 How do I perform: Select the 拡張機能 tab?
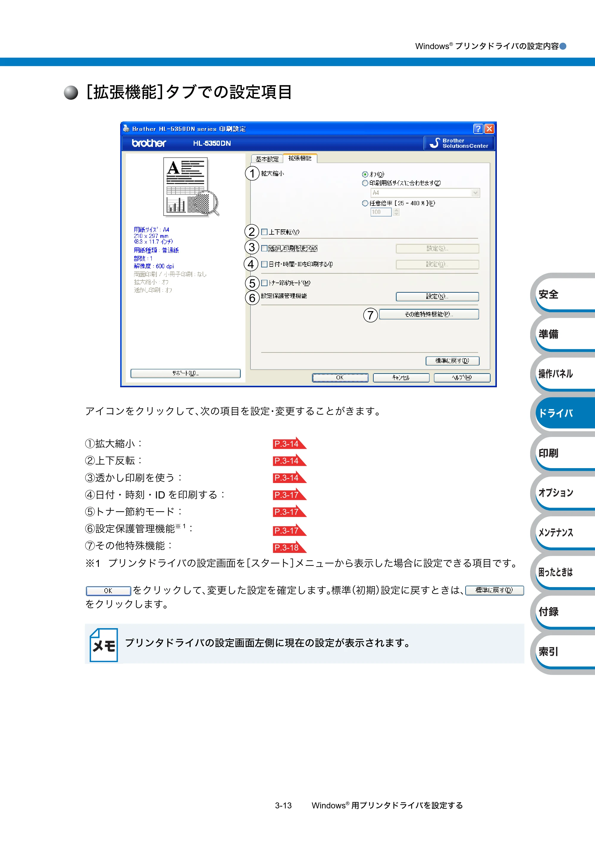pos(300,158)
